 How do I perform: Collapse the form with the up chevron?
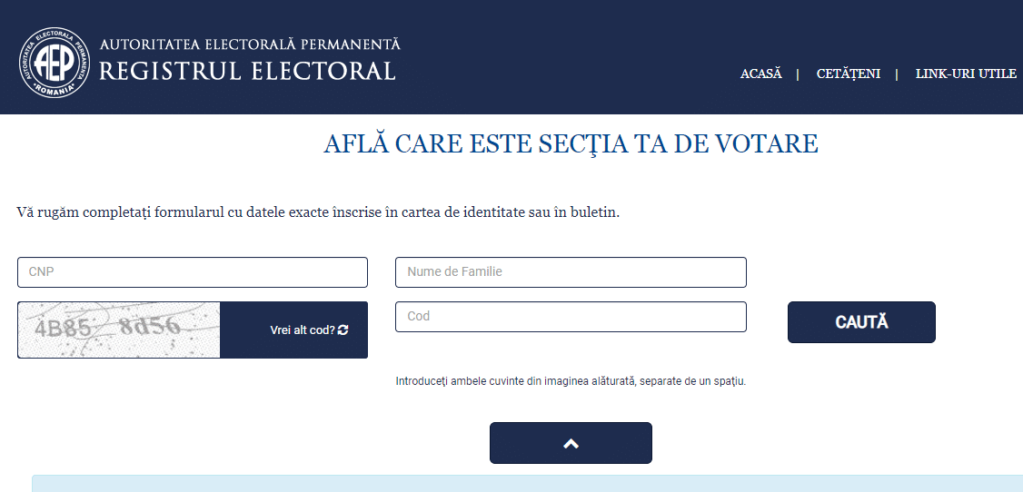tap(571, 443)
